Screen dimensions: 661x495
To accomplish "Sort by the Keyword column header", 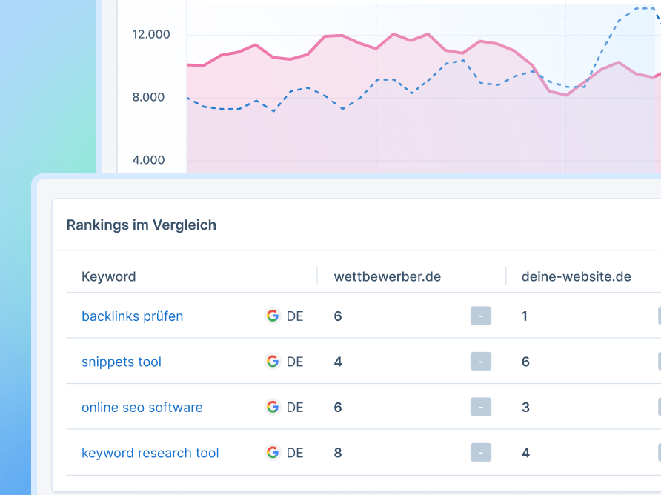I will pyautogui.click(x=109, y=276).
